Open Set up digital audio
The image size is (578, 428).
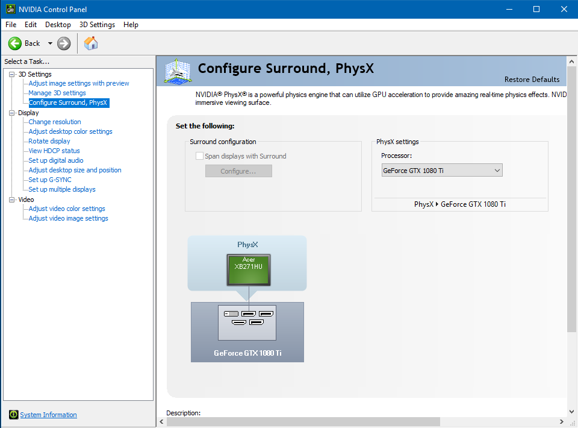56,160
